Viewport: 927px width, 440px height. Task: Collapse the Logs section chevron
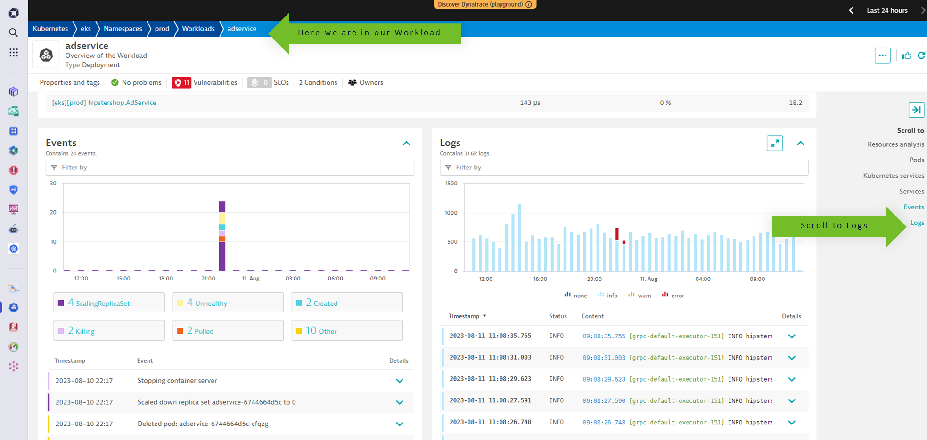pyautogui.click(x=800, y=143)
